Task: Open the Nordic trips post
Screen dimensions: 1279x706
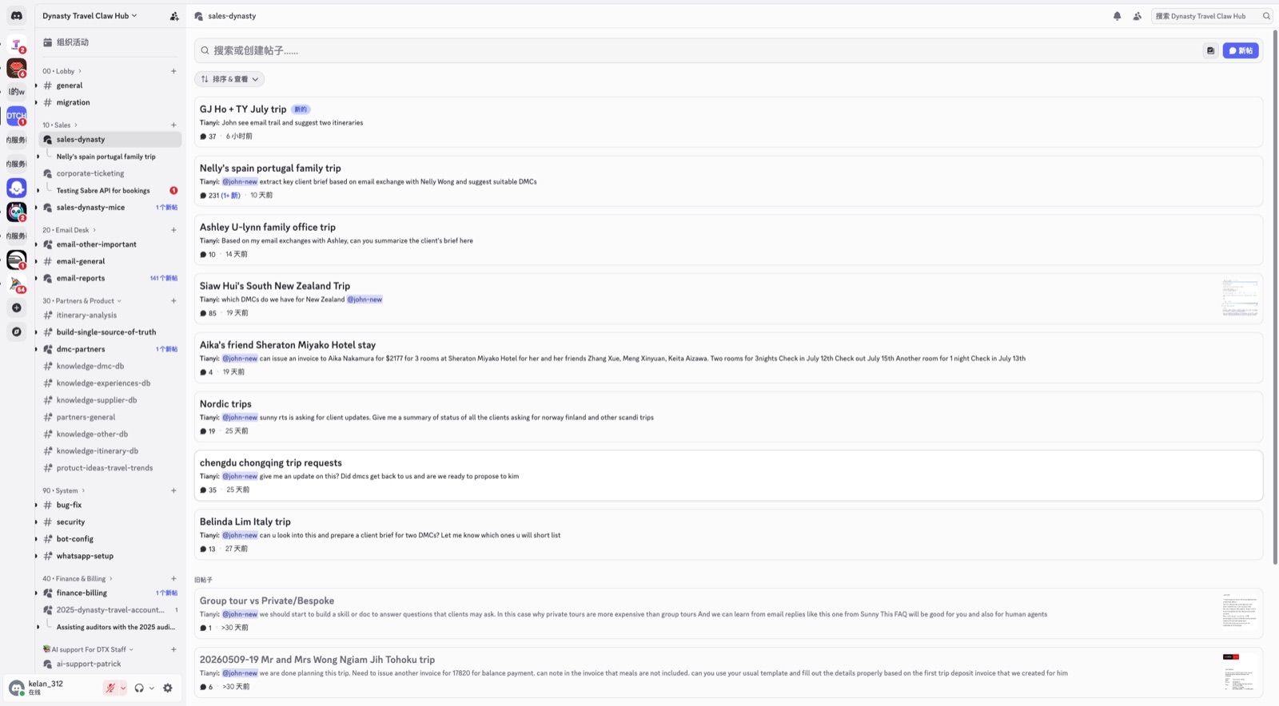Action: click(728, 417)
